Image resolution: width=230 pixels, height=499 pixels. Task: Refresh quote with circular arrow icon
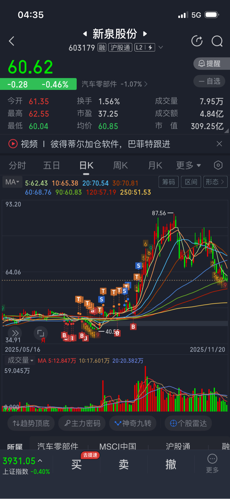(197, 41)
